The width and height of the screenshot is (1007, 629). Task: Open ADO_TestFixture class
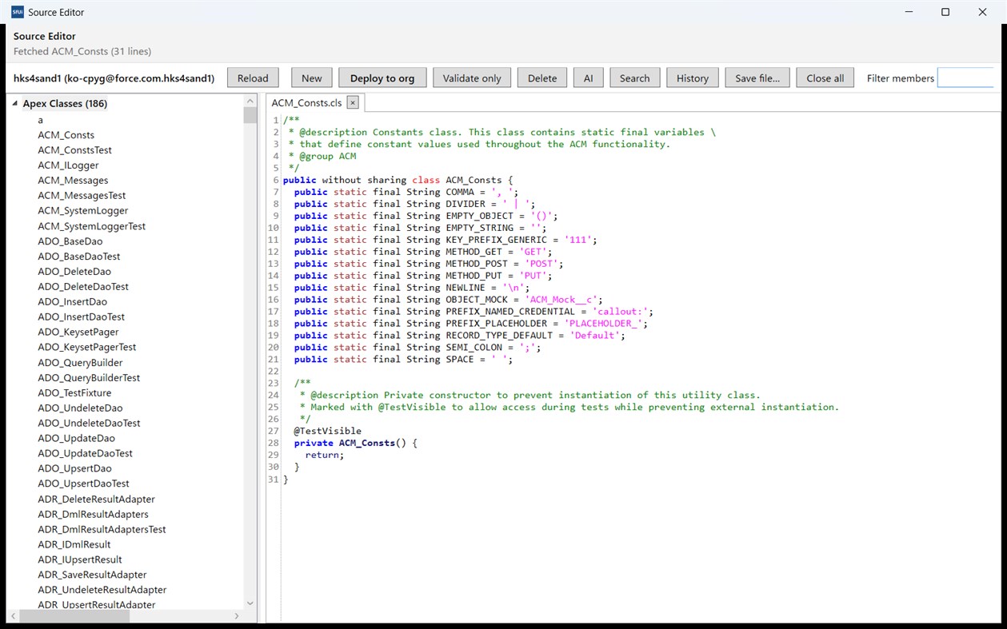click(x=75, y=392)
